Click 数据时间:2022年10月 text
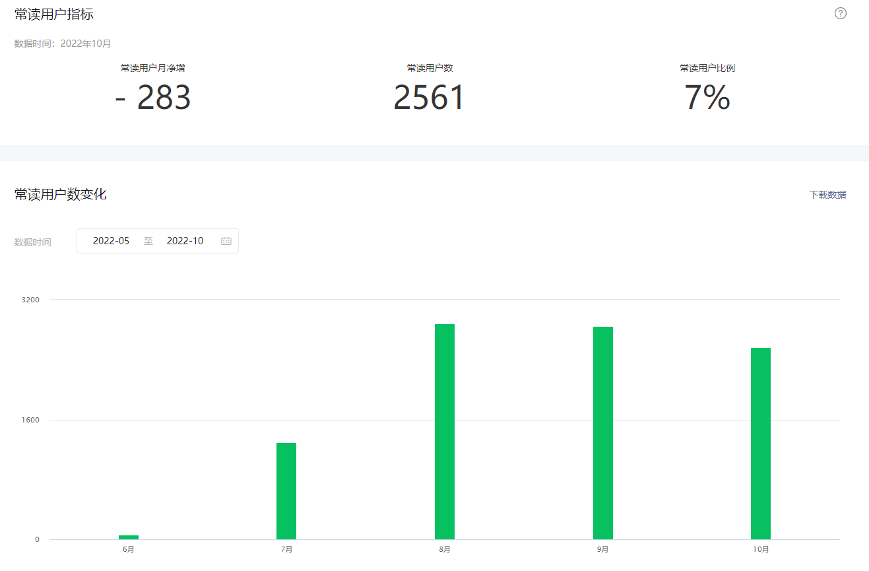 click(x=63, y=44)
